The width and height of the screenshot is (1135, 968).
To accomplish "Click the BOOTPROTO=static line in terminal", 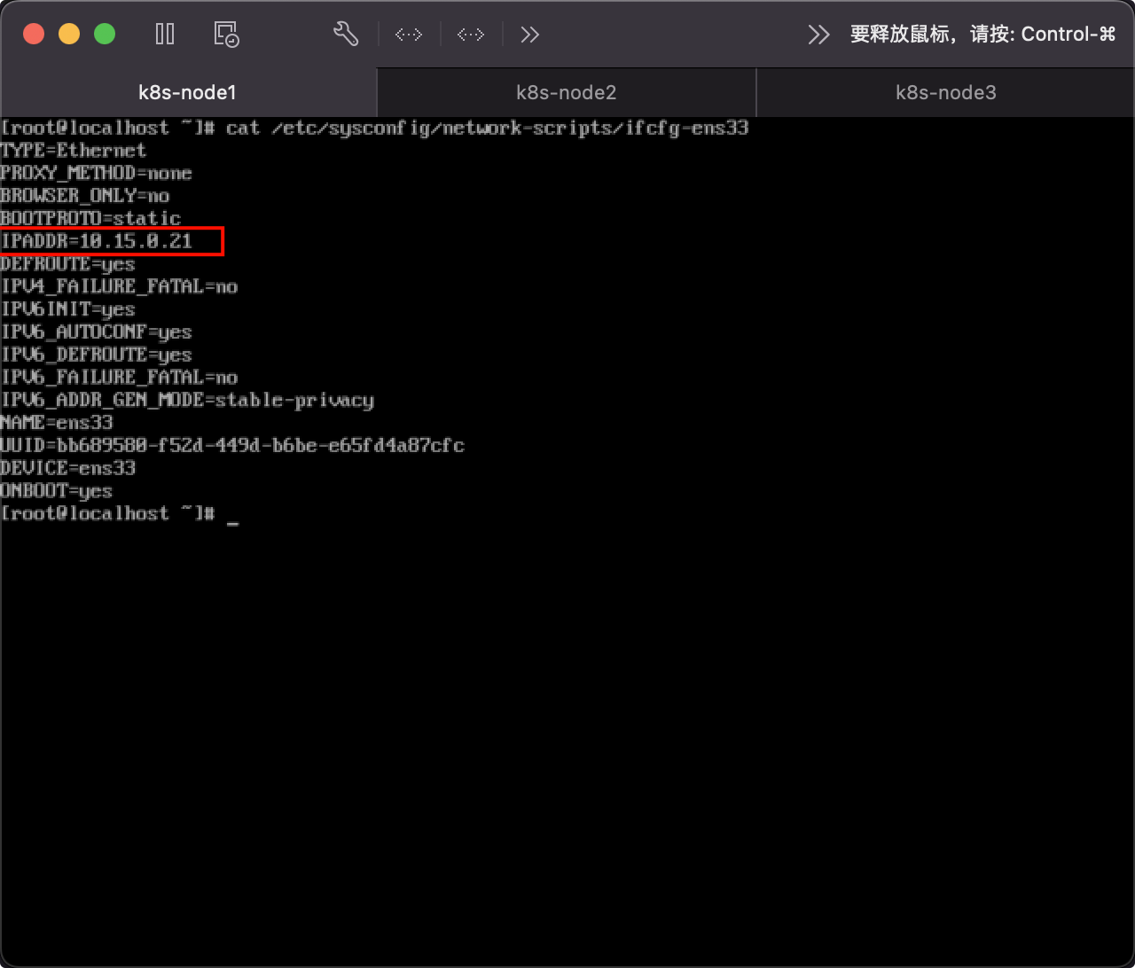I will pyautogui.click(x=90, y=218).
